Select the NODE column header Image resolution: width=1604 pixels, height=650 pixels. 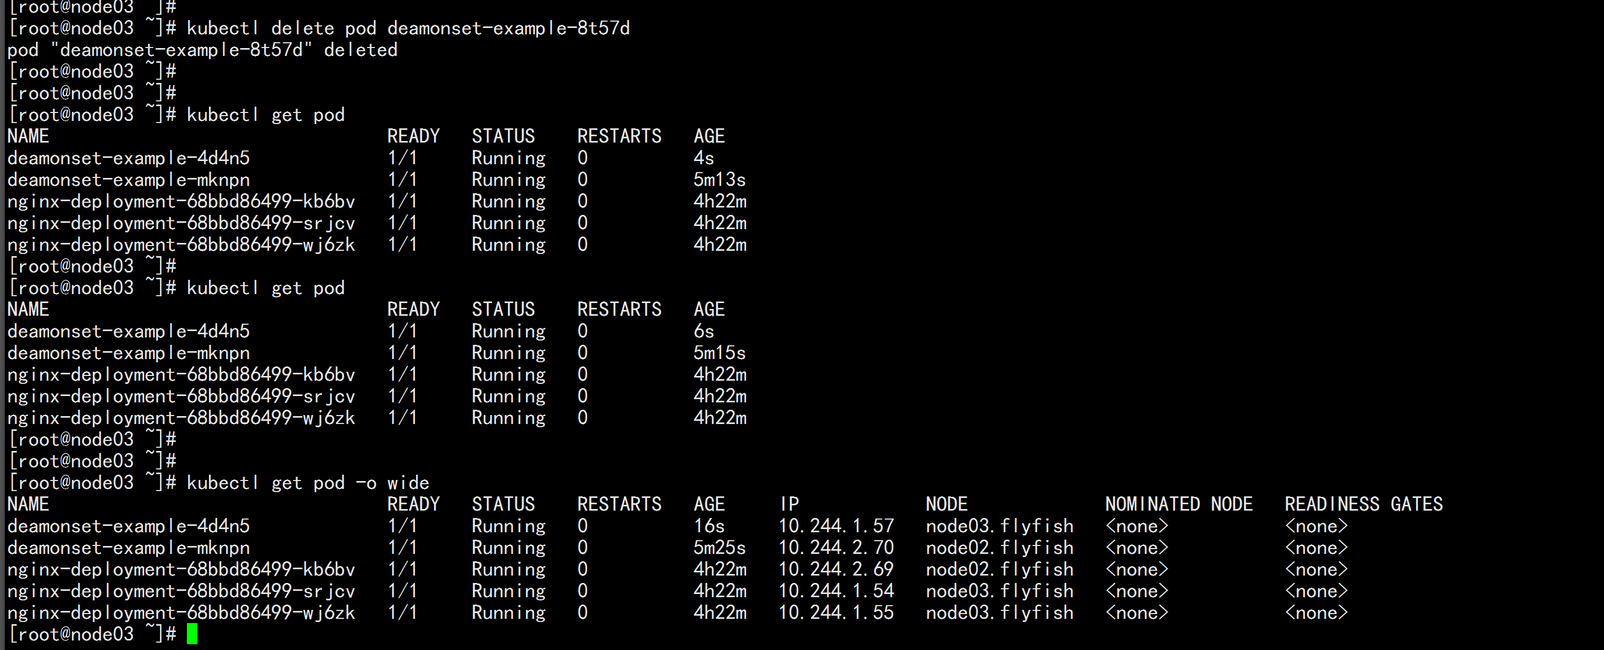click(x=947, y=504)
